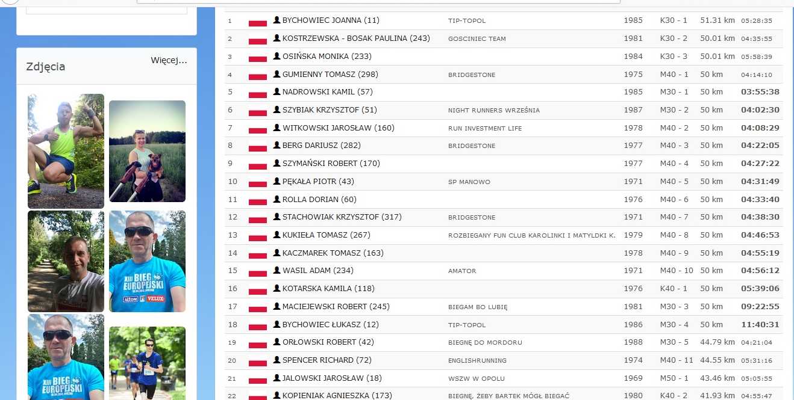
Task: Click person icon beside ROLLA DORIAN
Action: pyautogui.click(x=277, y=199)
